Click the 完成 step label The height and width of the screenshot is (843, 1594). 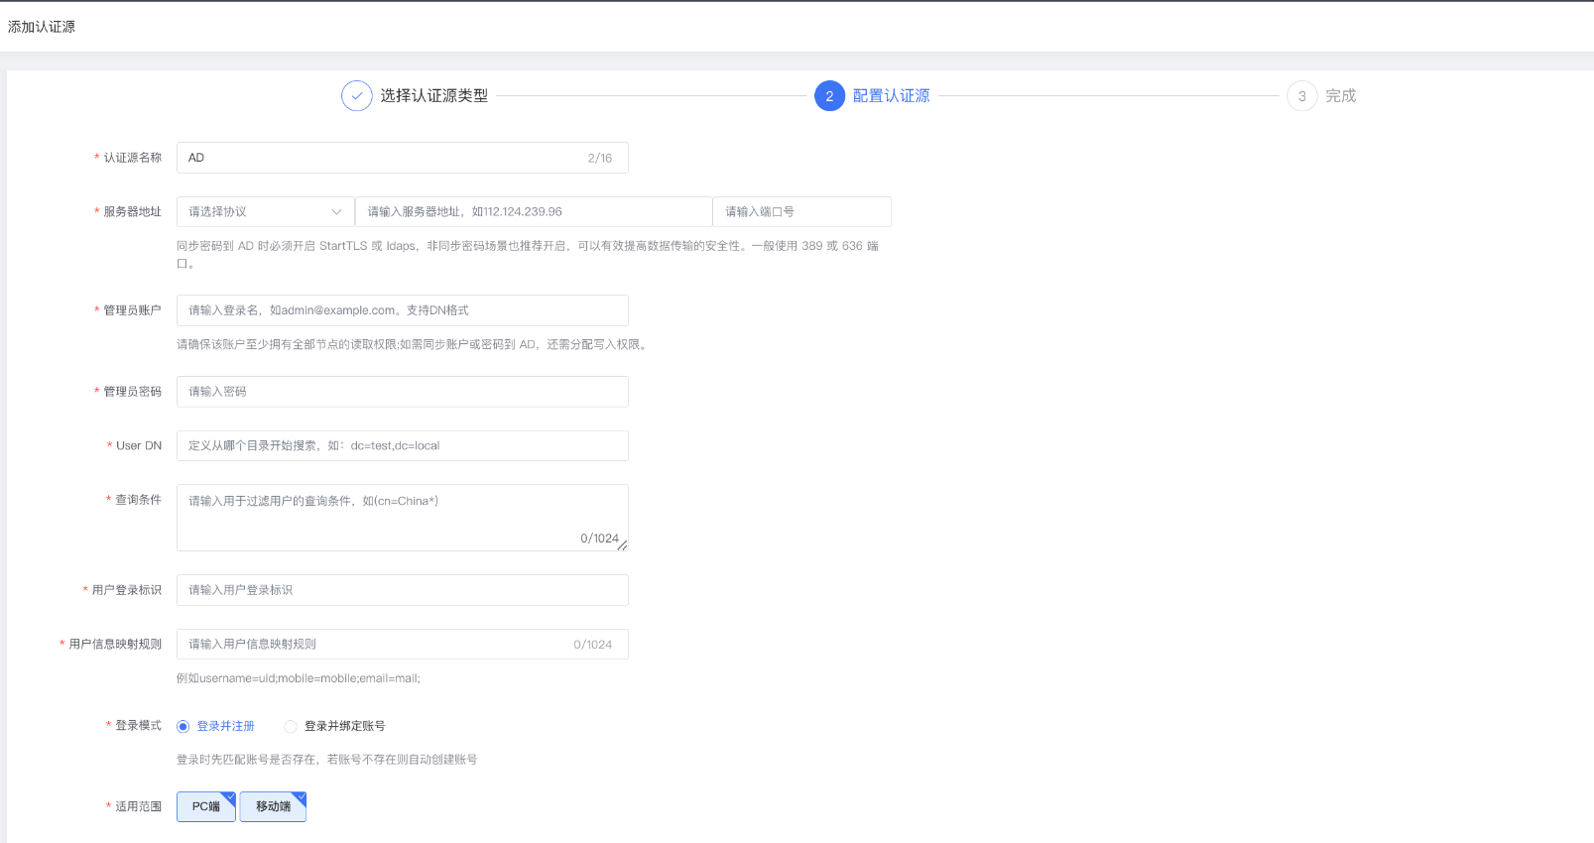(x=1340, y=96)
